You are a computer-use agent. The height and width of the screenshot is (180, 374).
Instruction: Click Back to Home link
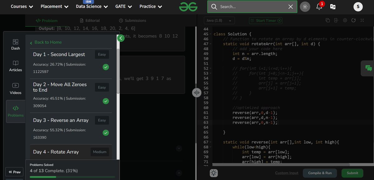(x=46, y=42)
